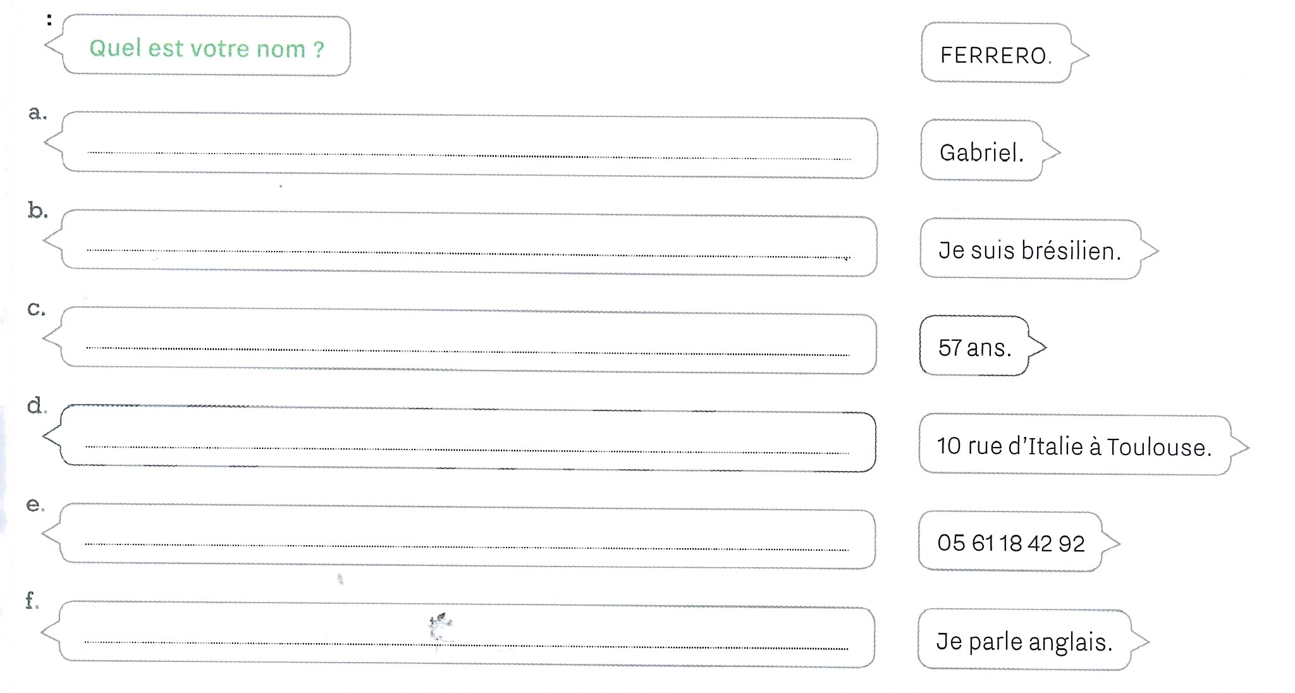Viewport: 1295px width, 693px height.
Task: Click the "10 rue d'Italie à Toulouse." bubble
Action: click(1074, 446)
